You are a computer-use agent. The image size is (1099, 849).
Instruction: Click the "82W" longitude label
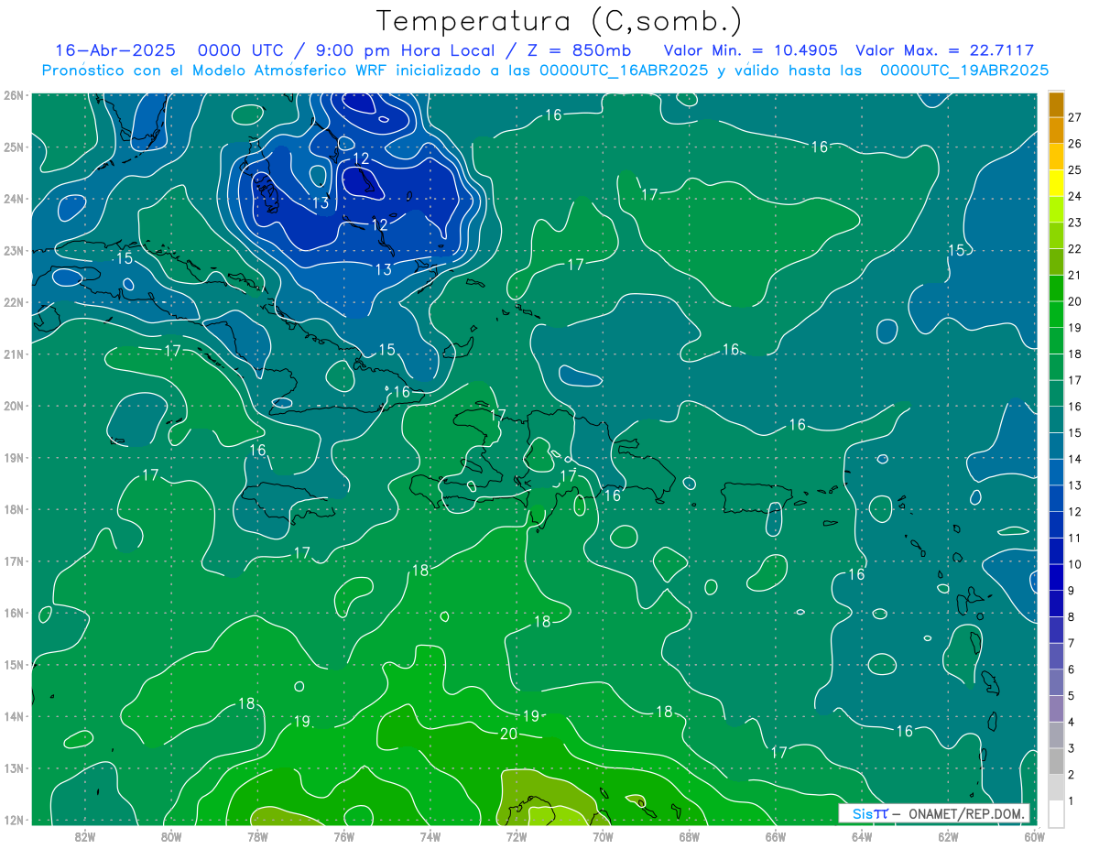coord(85,835)
